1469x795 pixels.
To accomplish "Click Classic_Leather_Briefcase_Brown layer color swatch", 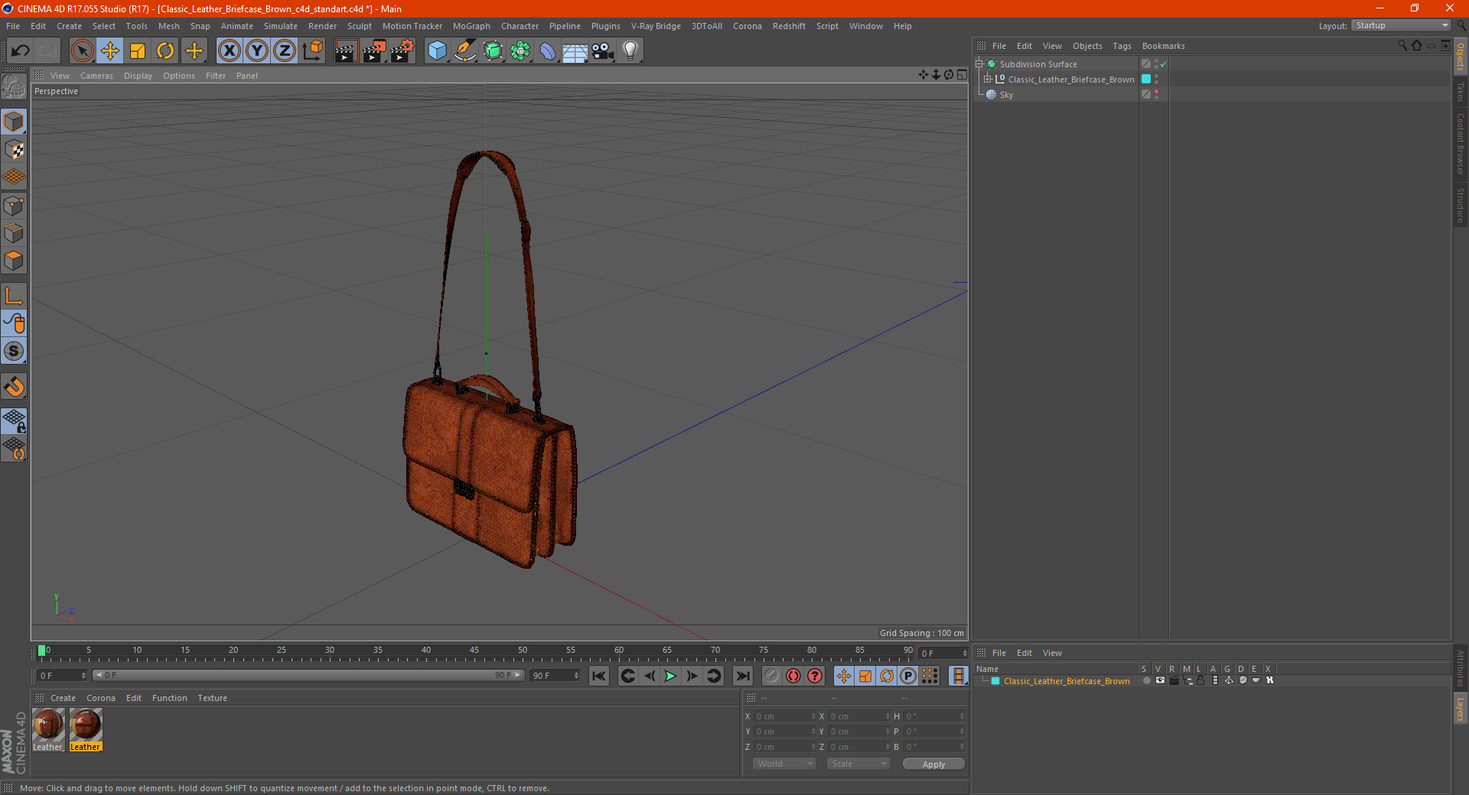I will (995, 681).
